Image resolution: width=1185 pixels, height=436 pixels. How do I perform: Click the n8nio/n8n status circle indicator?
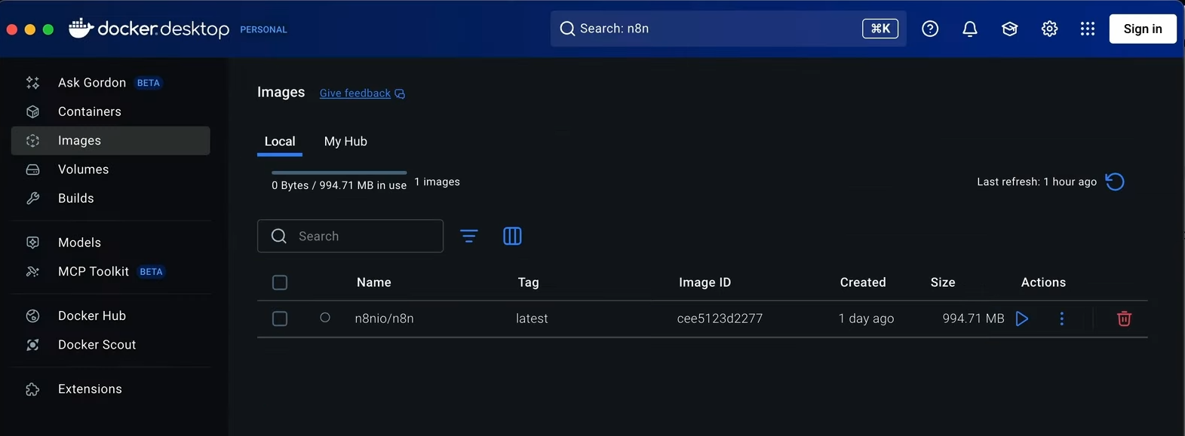click(325, 318)
